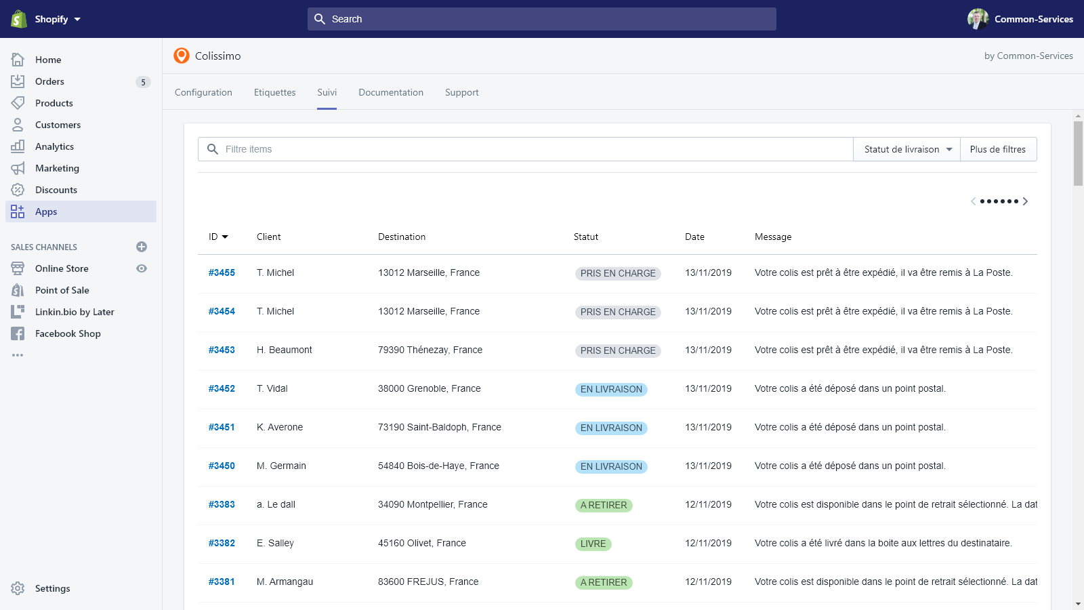Click the Point of Sale bag icon
Image resolution: width=1084 pixels, height=610 pixels.
point(18,290)
